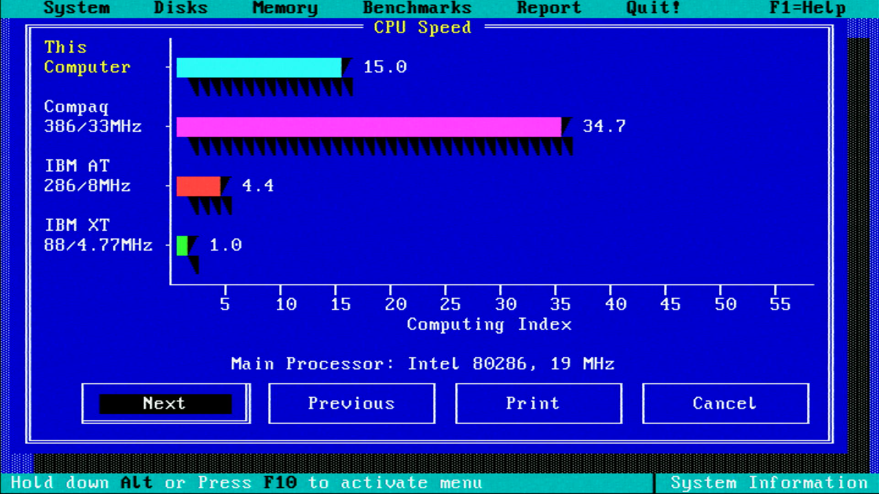Image resolution: width=879 pixels, height=494 pixels.
Task: Click the axis tick label 30
Action: pos(506,304)
